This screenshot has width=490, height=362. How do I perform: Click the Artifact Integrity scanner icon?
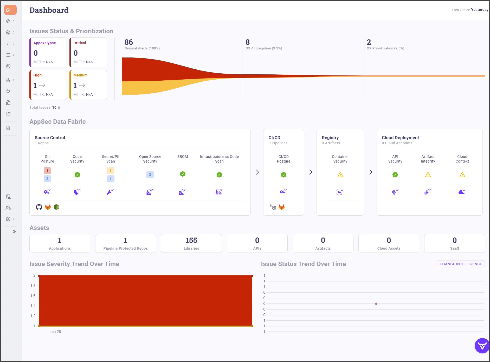pos(428,192)
